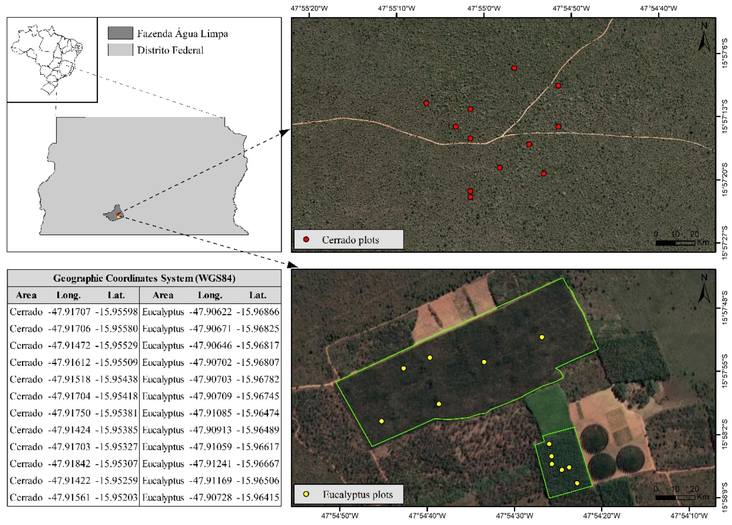Click the yellow Eucalyptus plots legend marker
This screenshot has height=525, width=732.
(x=306, y=494)
